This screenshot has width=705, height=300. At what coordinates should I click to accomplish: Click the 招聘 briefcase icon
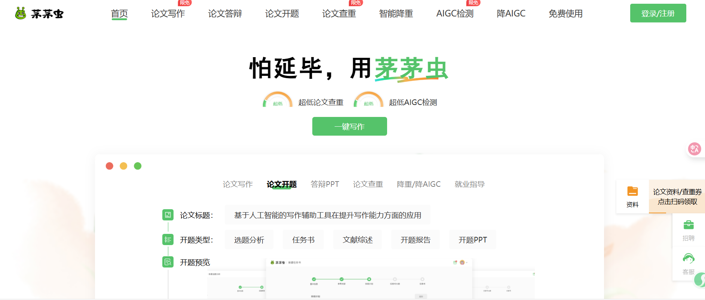click(689, 225)
